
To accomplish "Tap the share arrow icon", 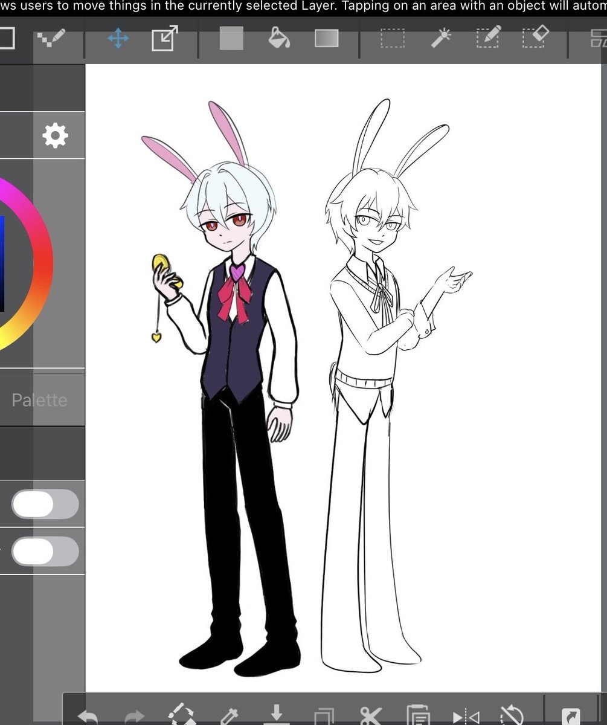I will coord(571,717).
